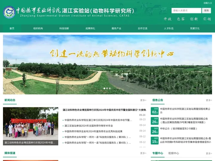Open news 中国热带农业科学院在湛江举行庆祝2024年中国农民丰收节

(98, 120)
